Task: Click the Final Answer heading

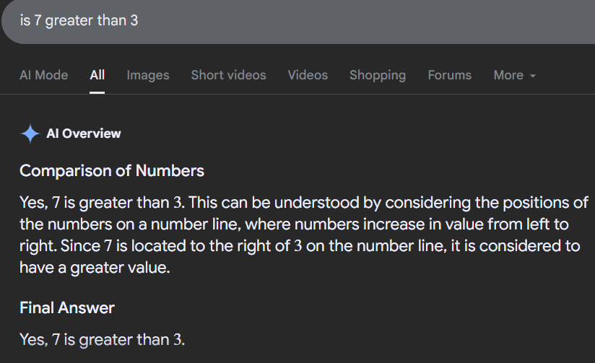Action: (x=66, y=307)
